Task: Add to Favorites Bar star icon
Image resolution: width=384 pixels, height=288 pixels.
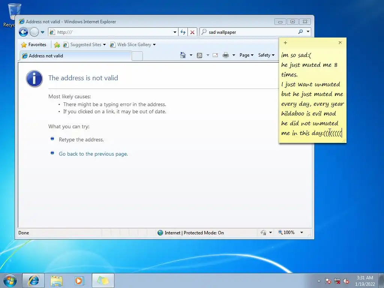Action: pos(57,45)
